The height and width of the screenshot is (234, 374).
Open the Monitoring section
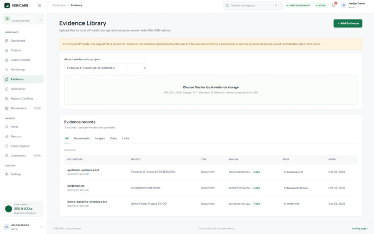pyautogui.click(x=23, y=70)
